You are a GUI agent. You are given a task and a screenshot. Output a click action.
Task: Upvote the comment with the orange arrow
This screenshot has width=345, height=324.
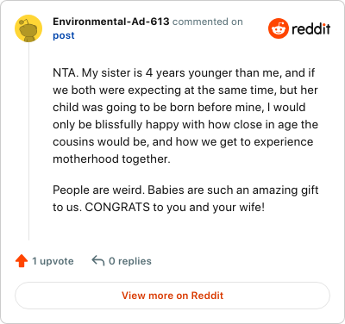click(x=22, y=261)
